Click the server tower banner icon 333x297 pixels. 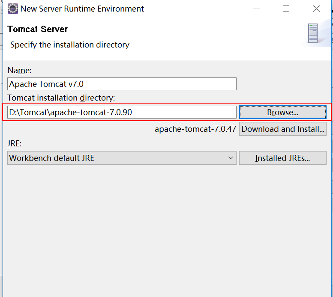tap(313, 33)
